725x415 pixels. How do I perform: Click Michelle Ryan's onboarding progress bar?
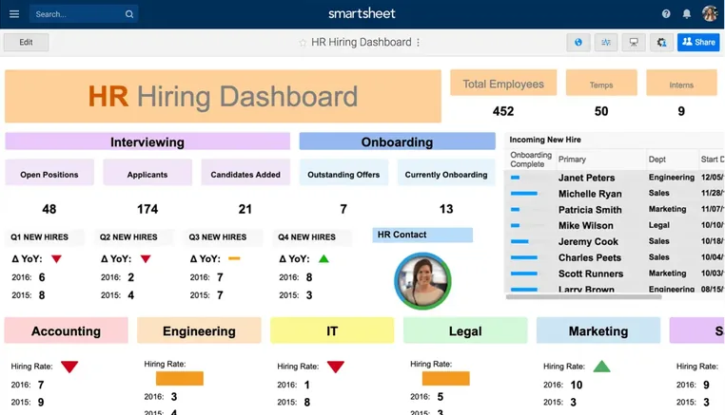click(524, 194)
